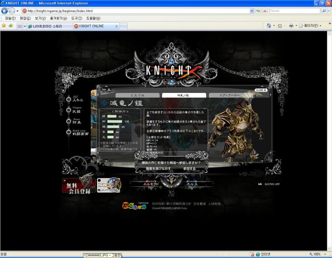This screenshot has width=332, height=258.
Task: Click the browser Forward arrow
Action: [x=12, y=11]
